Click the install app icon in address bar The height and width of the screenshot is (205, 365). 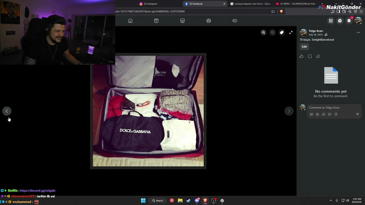pyautogui.click(x=273, y=11)
